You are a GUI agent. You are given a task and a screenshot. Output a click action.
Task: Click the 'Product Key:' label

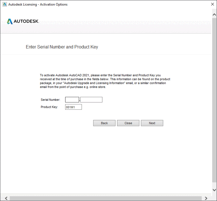click(x=49, y=107)
